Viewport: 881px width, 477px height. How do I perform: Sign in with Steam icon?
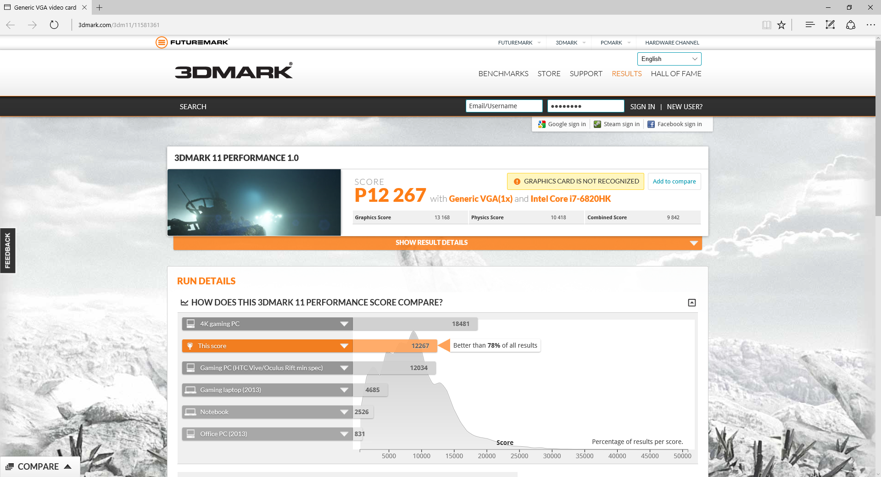pyautogui.click(x=597, y=124)
